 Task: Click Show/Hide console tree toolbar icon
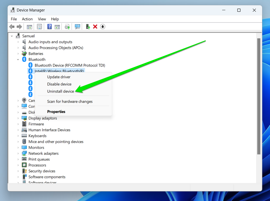tap(29, 27)
